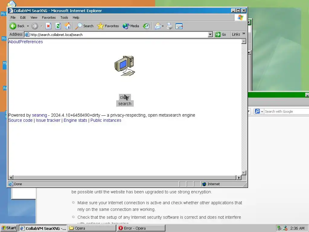Viewport: 309px width, 232px height.
Task: Click the IE icon in the title bar
Action: pyautogui.click(x=11, y=11)
